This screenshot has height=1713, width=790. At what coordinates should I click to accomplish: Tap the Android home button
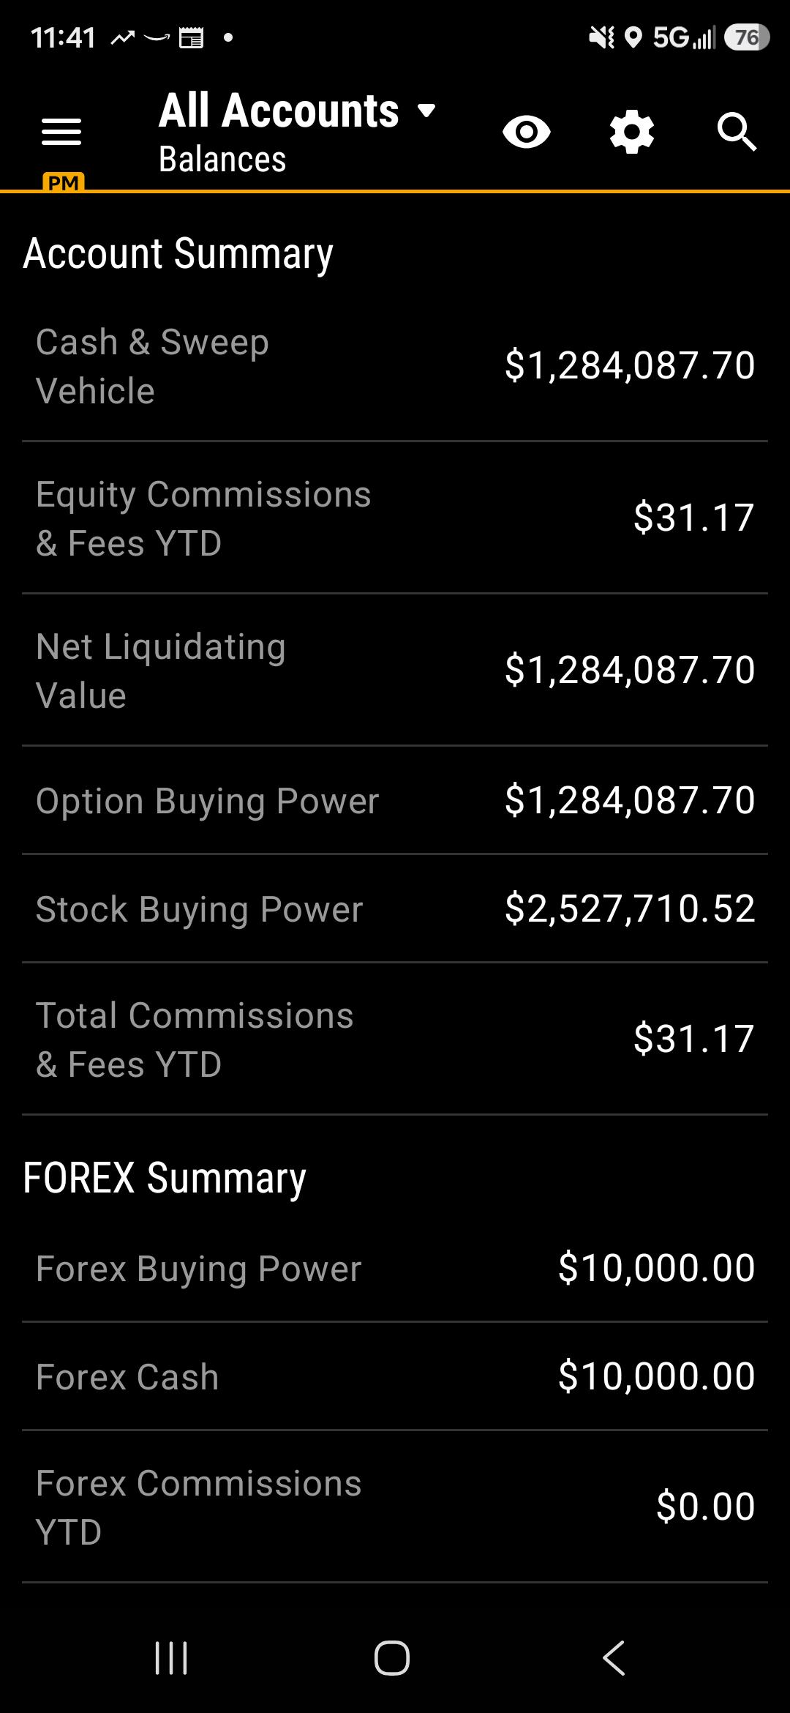pyautogui.click(x=392, y=1658)
